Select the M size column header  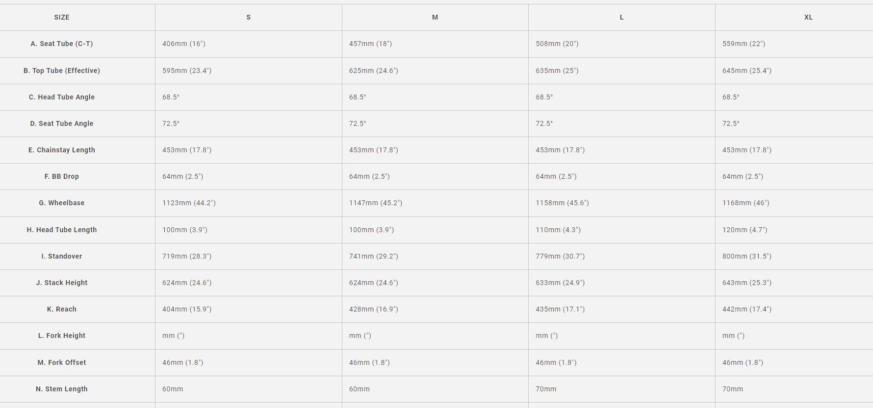click(435, 17)
